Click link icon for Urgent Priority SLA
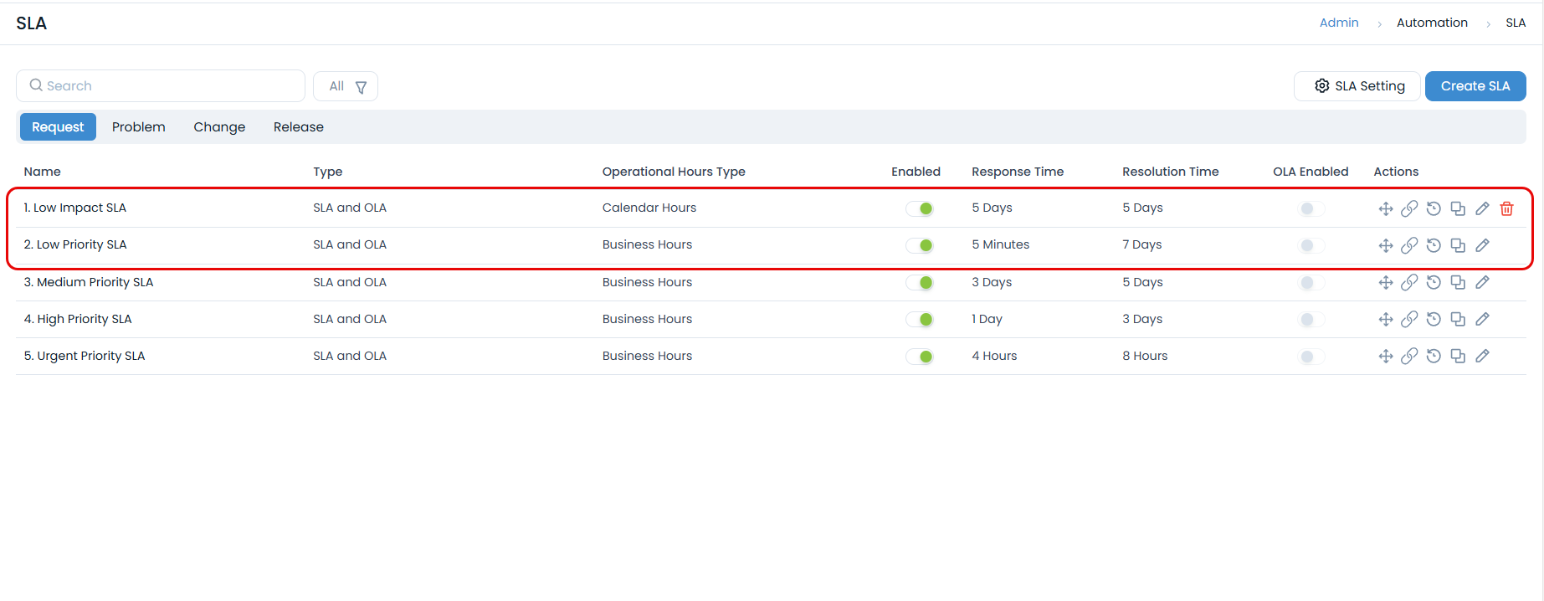The height and width of the screenshot is (601, 1544). (x=1409, y=356)
